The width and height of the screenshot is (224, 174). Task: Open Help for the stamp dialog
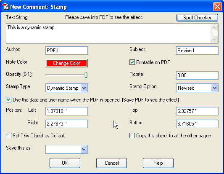158,163
